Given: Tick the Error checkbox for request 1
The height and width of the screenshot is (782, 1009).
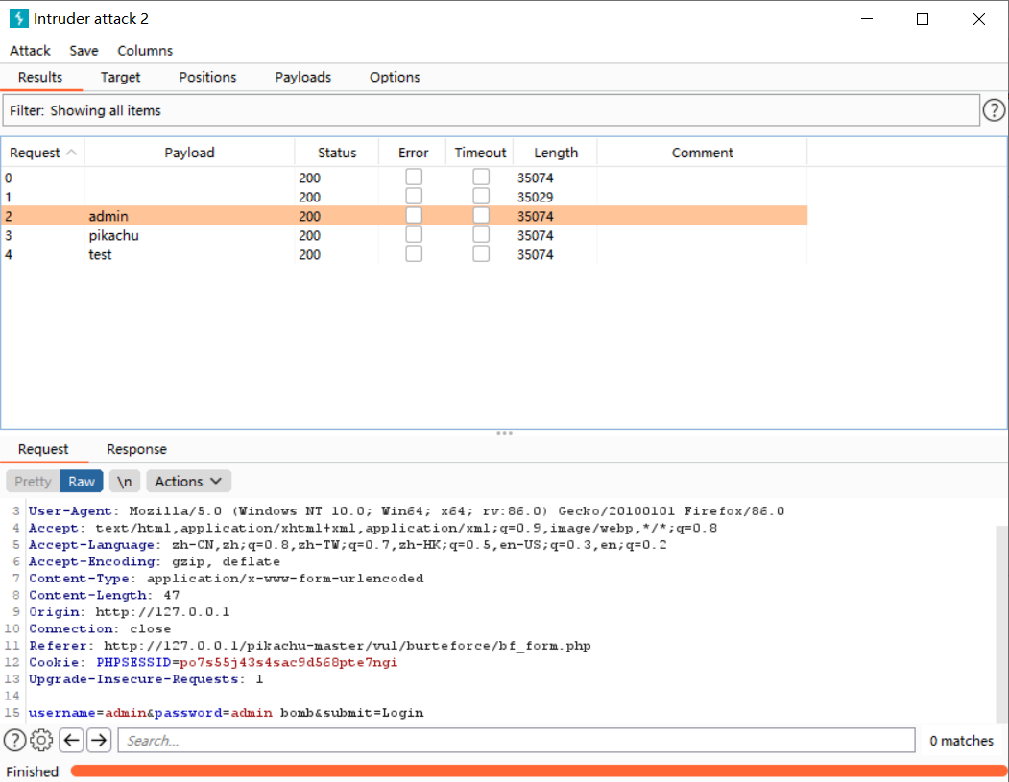Looking at the screenshot, I should click(414, 196).
